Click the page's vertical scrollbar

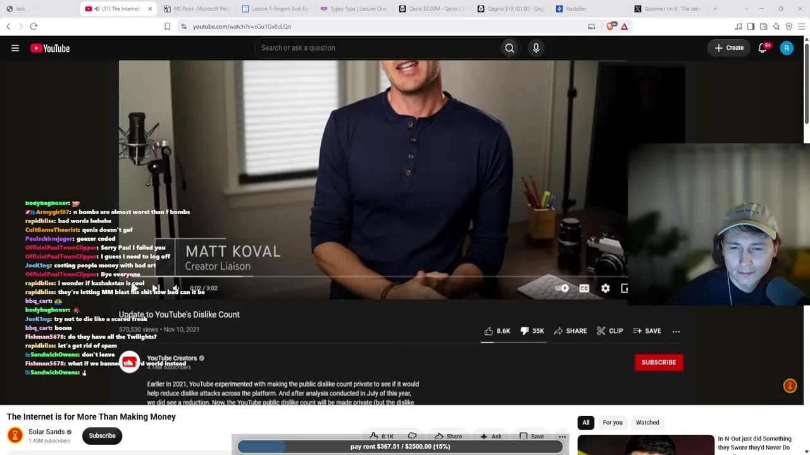click(807, 82)
